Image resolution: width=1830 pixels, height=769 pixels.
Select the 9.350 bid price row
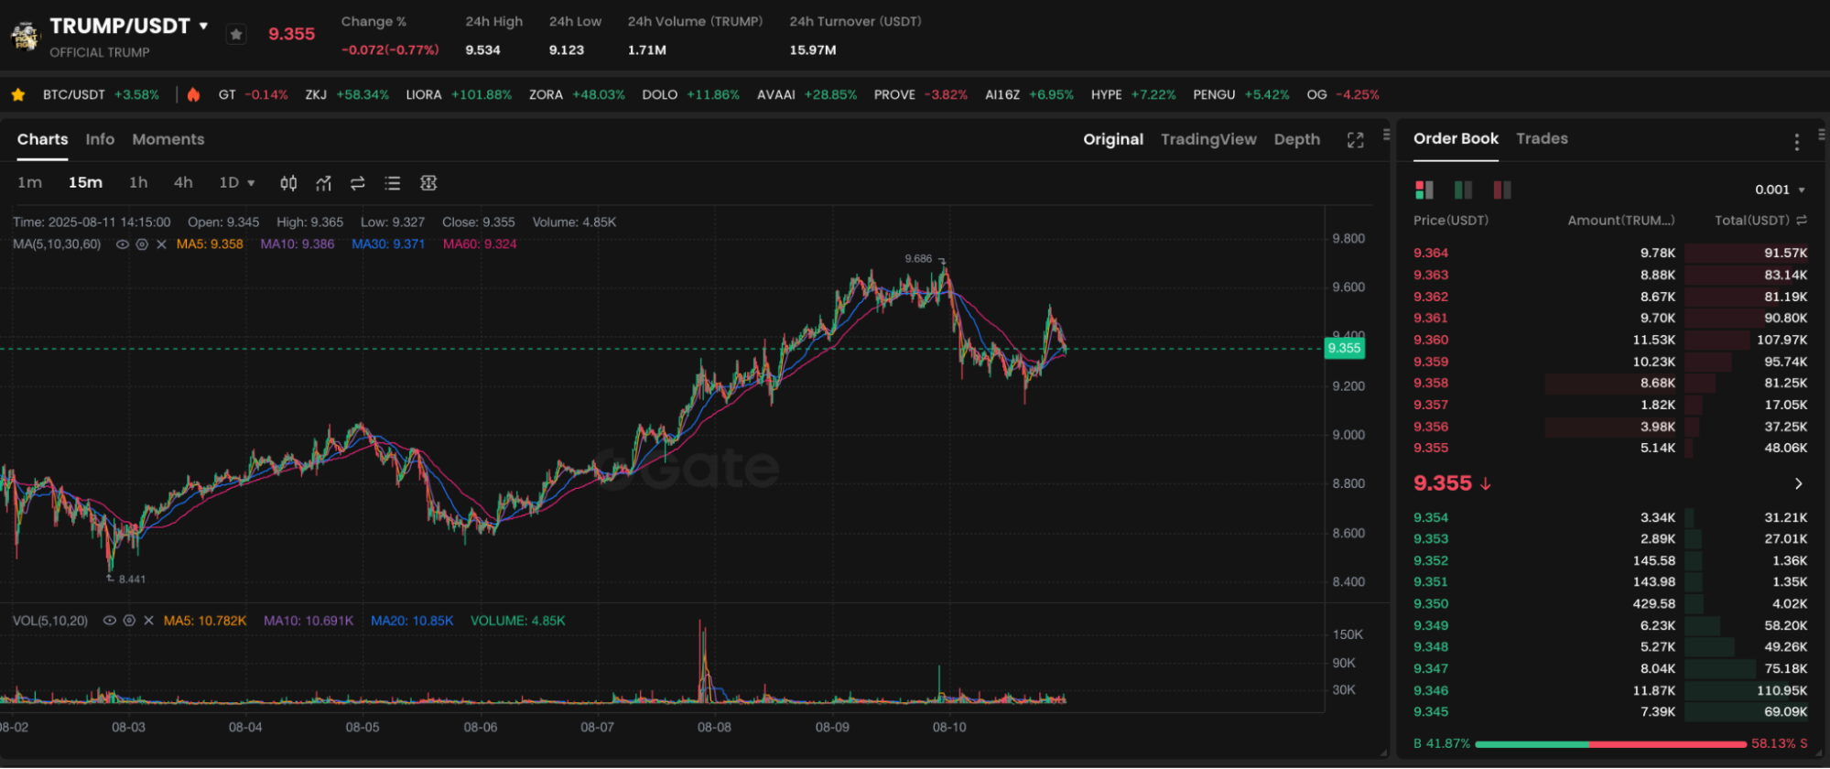pyautogui.click(x=1610, y=603)
